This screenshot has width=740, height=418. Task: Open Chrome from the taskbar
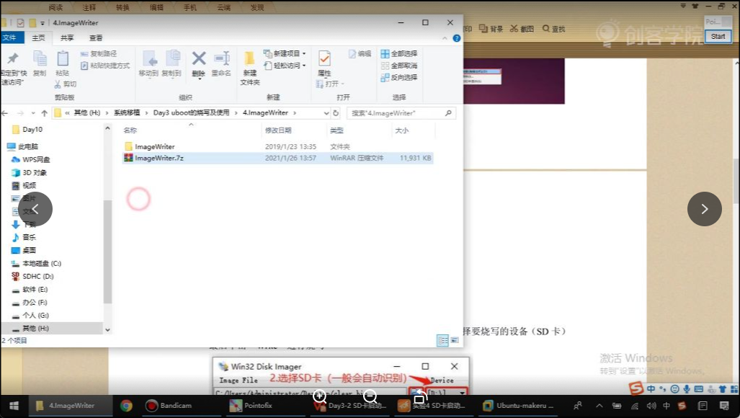pos(126,406)
